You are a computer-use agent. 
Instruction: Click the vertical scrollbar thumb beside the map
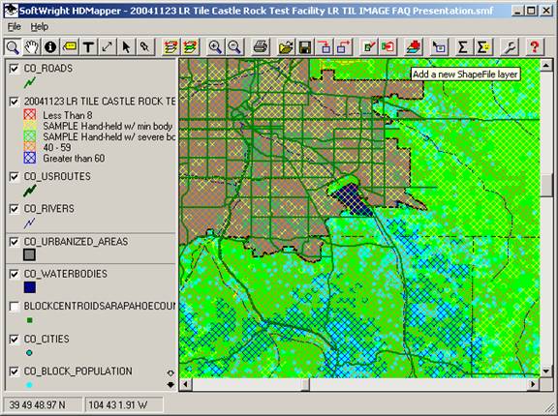point(546,186)
